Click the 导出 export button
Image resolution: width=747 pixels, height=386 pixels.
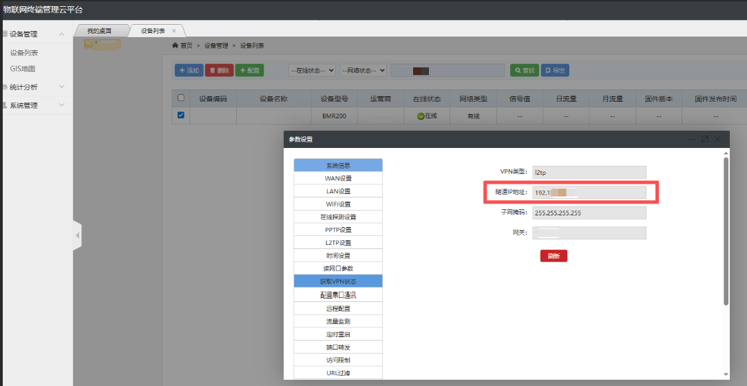tap(555, 70)
